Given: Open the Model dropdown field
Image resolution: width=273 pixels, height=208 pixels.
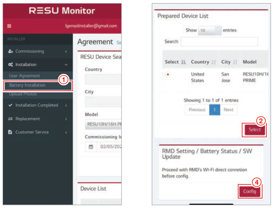Looking at the screenshot, I should tap(103, 124).
